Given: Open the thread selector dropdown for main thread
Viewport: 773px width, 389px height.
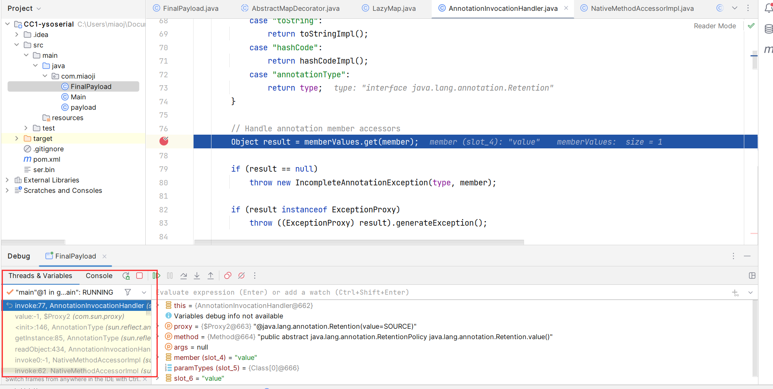Looking at the screenshot, I should [144, 292].
